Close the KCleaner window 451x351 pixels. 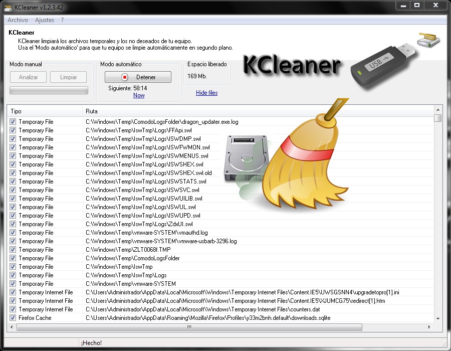[x=436, y=5]
